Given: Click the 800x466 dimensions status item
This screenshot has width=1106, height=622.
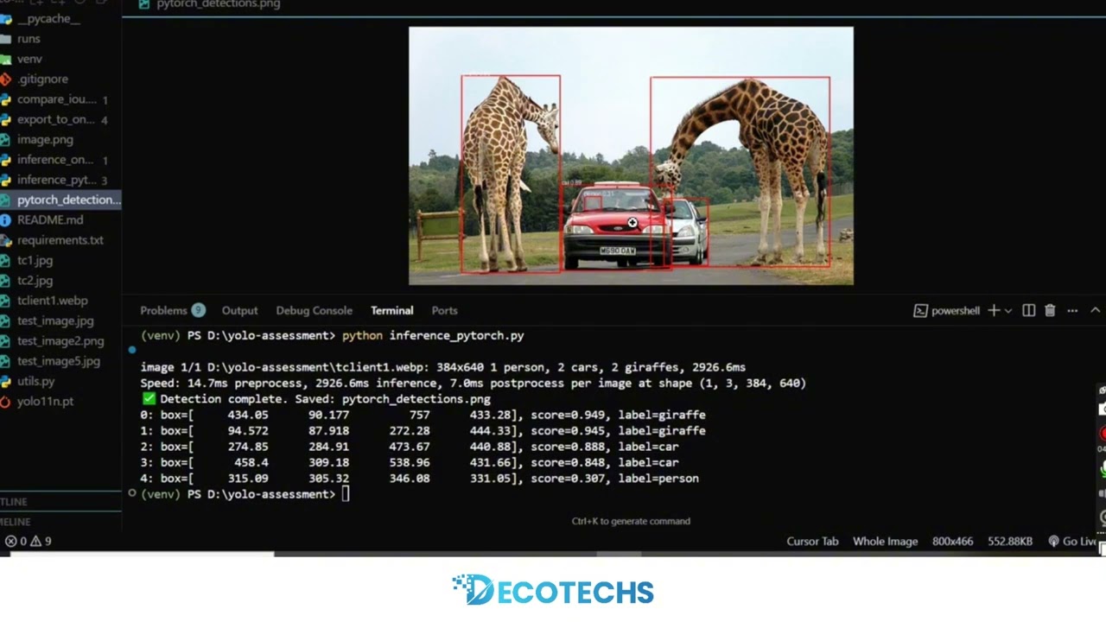Looking at the screenshot, I should pyautogui.click(x=952, y=541).
